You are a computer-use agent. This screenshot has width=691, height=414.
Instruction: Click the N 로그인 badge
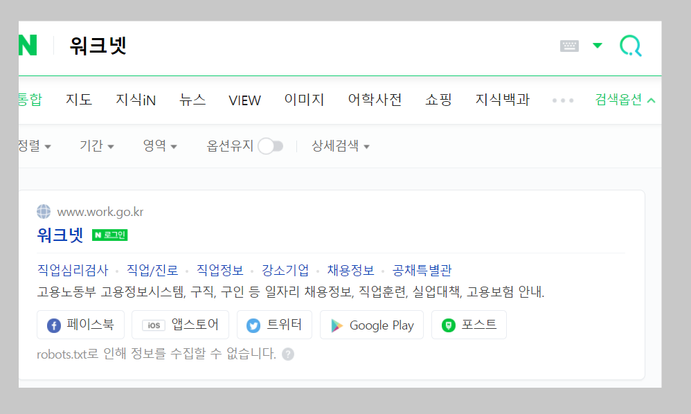(x=109, y=235)
